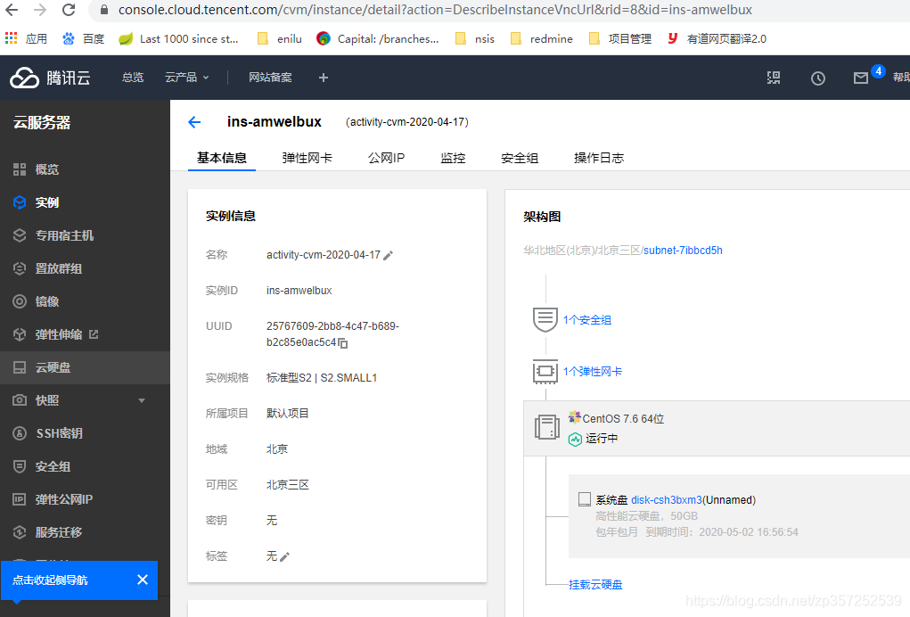The width and height of the screenshot is (910, 617).
Task: Close the 点击收起侧导航 tooltip
Action: coord(143,580)
